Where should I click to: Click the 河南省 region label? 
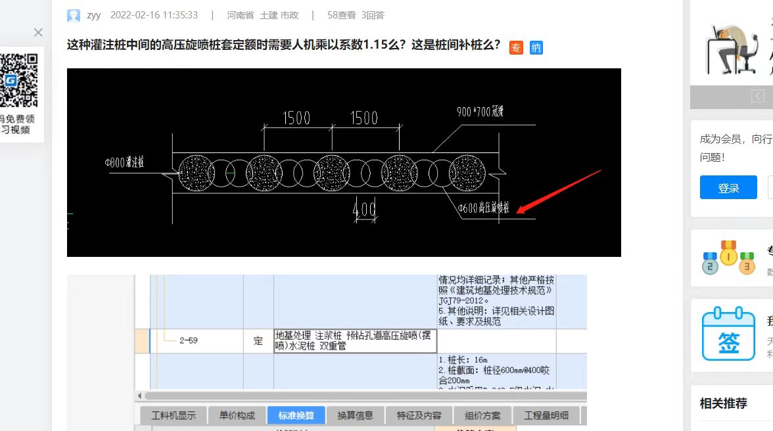(x=240, y=15)
